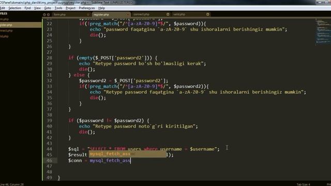Open the Project menu
331x186 pixels.
70,8
